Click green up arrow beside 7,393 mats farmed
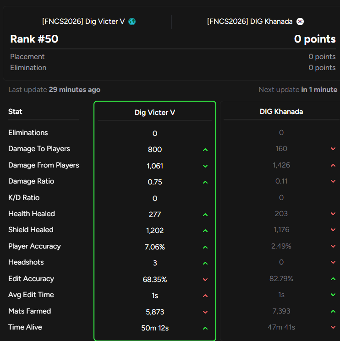The image size is (340, 341). point(333,311)
